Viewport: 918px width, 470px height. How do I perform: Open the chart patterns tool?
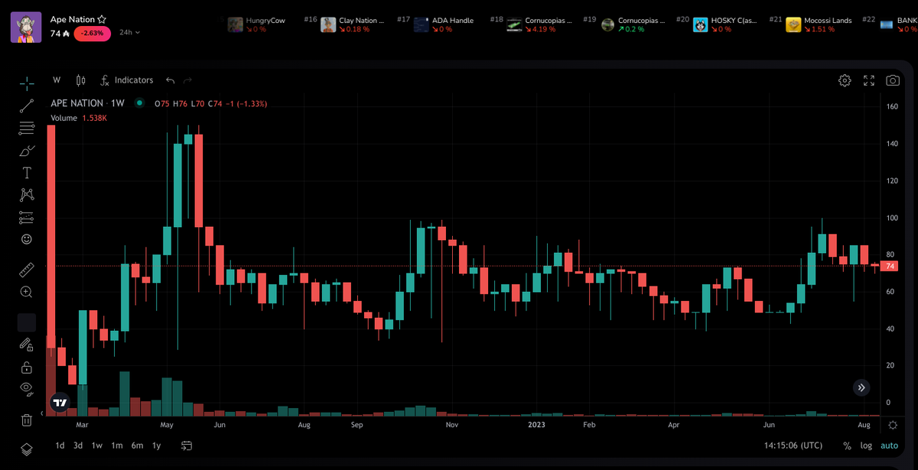click(x=27, y=195)
